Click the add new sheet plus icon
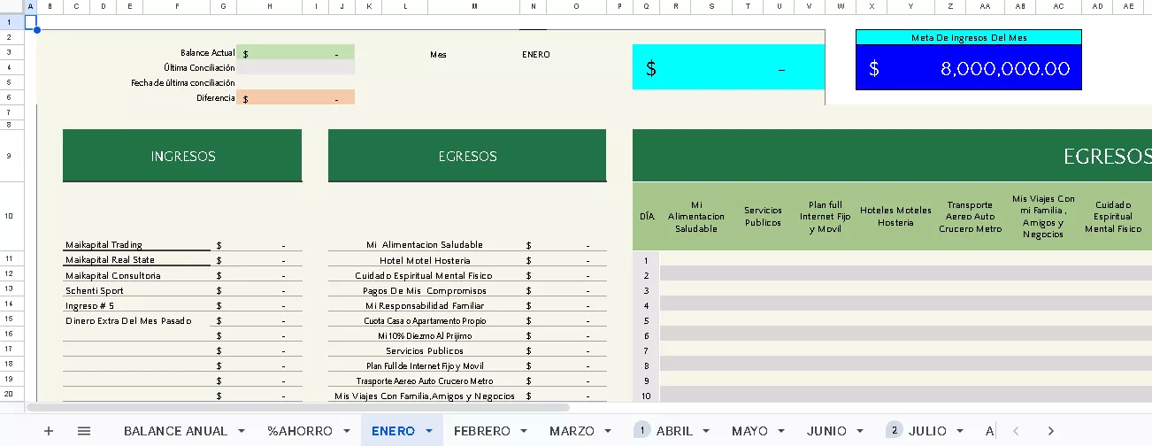 click(49, 431)
